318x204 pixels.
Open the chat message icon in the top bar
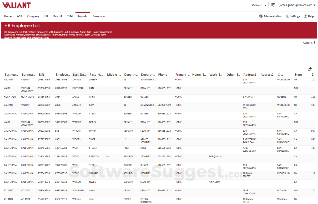pyautogui.click(x=273, y=5)
